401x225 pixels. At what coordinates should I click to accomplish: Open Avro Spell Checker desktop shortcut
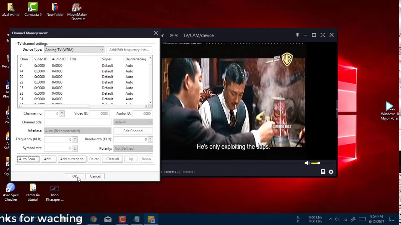11,192
